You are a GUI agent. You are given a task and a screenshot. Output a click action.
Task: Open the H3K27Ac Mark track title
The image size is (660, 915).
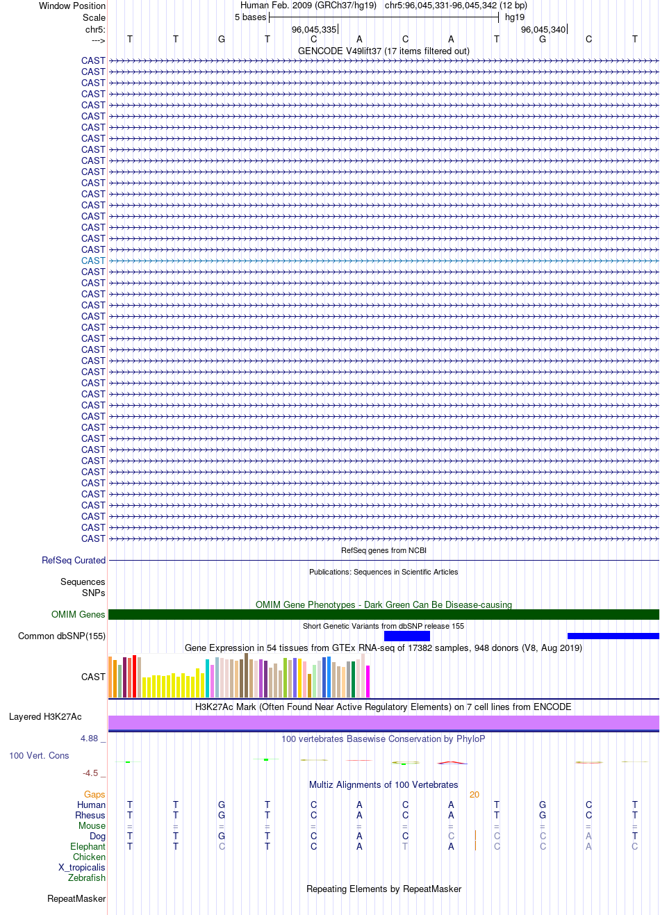tap(383, 707)
